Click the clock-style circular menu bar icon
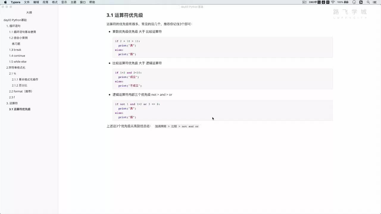The width and height of the screenshot is (381, 214). (x=354, y=2)
